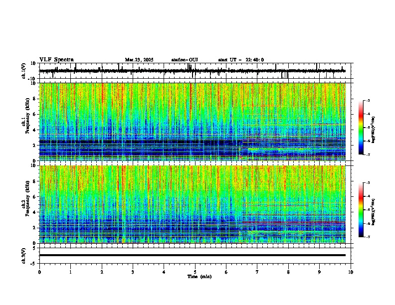Click the ch.2 spectrogram panel
The height and width of the screenshot is (305, 395).
click(x=193, y=204)
